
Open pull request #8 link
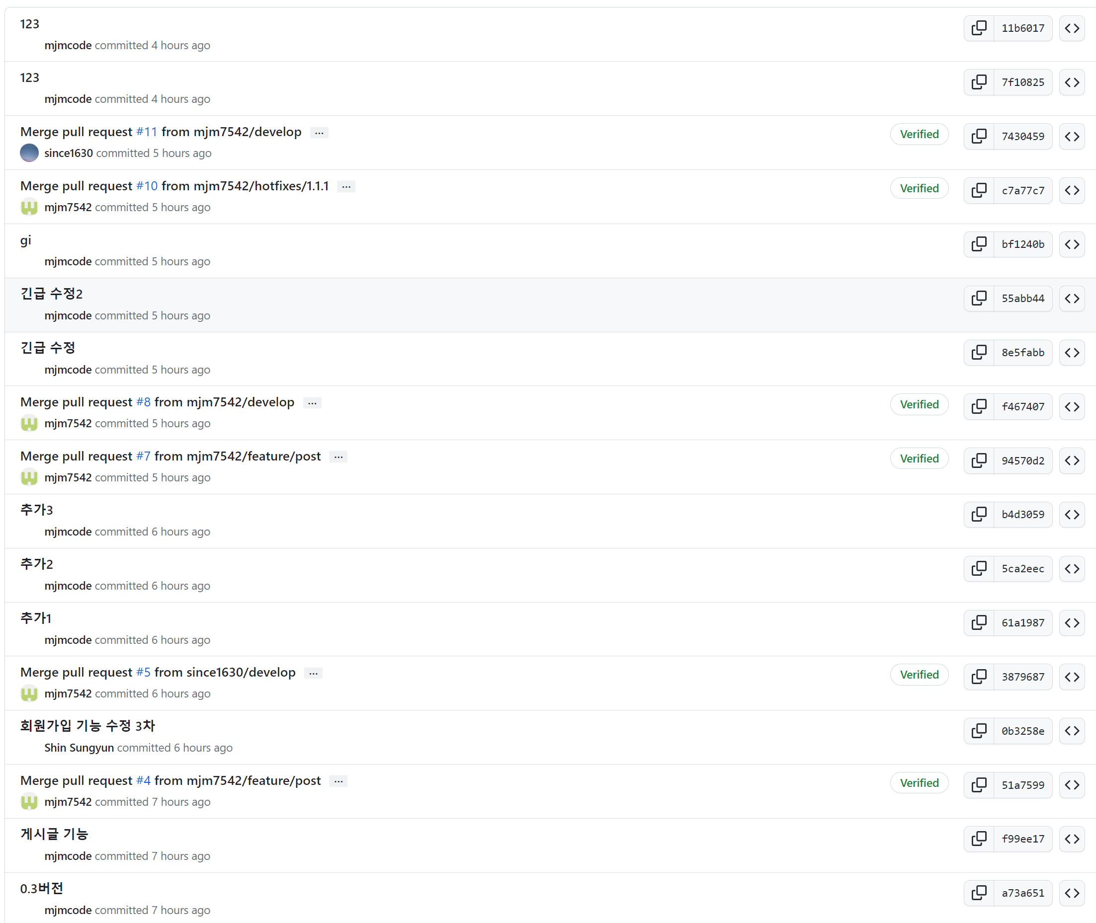(144, 402)
